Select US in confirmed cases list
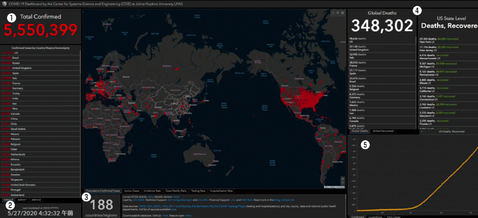 [x=40, y=53]
